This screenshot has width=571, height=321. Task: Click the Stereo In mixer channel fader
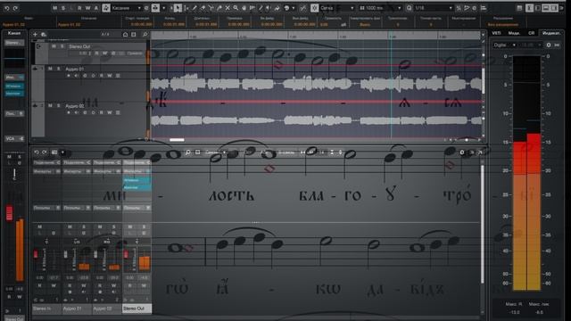pyautogui.click(x=36, y=253)
